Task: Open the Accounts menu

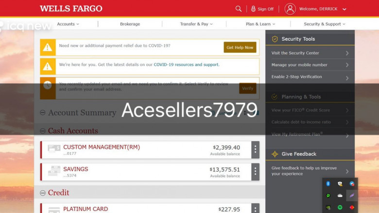Action: click(x=68, y=24)
